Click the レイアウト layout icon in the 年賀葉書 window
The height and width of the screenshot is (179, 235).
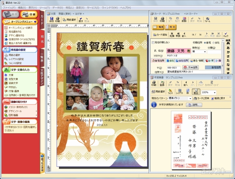179,92
